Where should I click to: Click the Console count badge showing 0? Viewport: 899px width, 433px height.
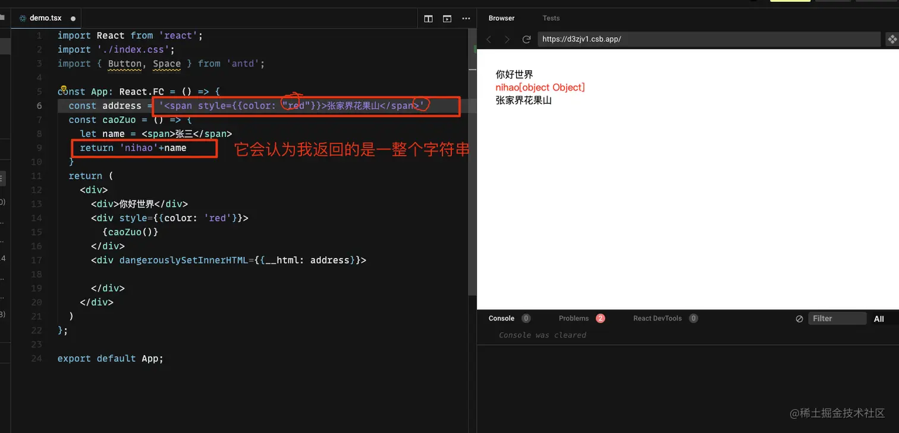tap(526, 318)
